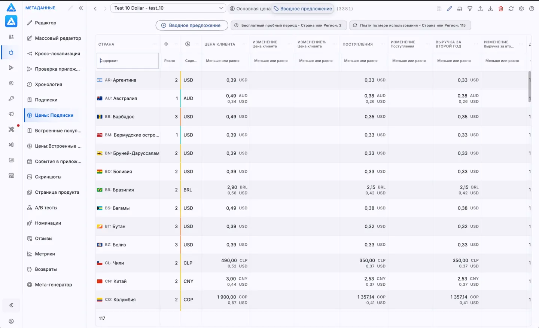The height and width of the screenshot is (328, 539).
Task: Select the Бесплатный пробный период chip
Action: (x=289, y=25)
